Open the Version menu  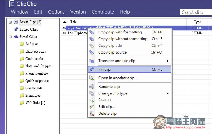coord(78,12)
